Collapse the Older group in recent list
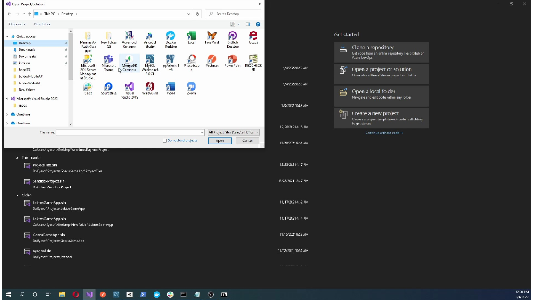Image resolution: width=533 pixels, height=300 pixels. pos(18,195)
